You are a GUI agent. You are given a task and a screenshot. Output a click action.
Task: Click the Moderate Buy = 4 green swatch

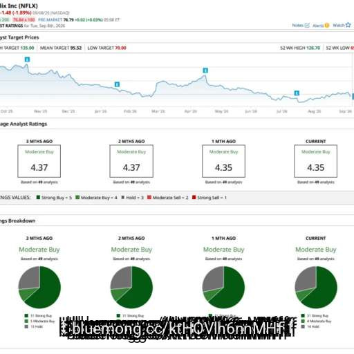coord(77,197)
